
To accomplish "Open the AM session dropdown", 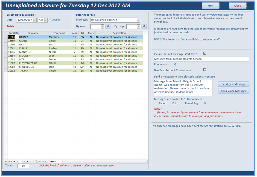I will click(46, 20).
